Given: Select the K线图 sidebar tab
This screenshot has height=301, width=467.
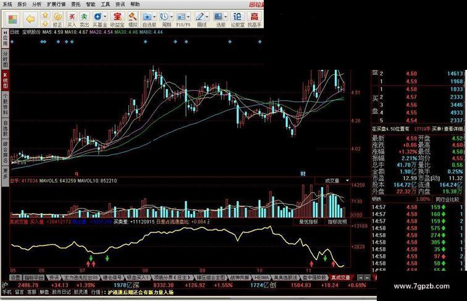Looking at the screenshot, I should [6, 80].
